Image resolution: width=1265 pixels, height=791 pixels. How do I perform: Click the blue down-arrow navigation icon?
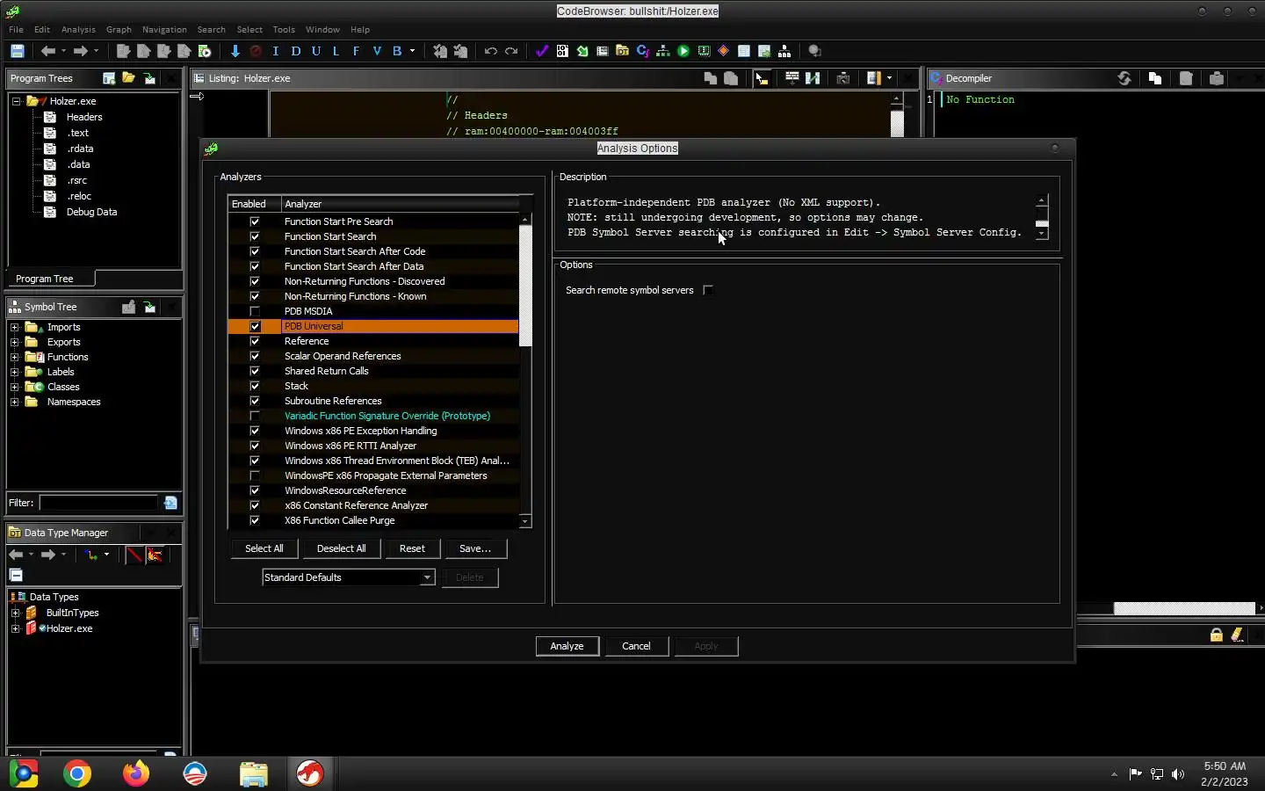click(235, 51)
